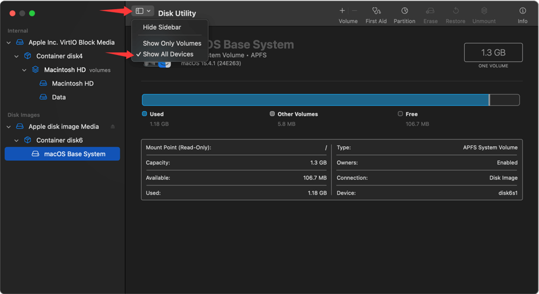Click the macOS Base System drive icon
The height and width of the screenshot is (294, 539).
click(x=36, y=154)
